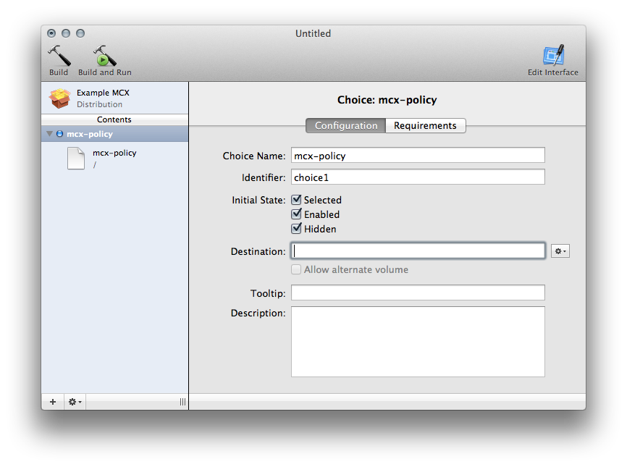This screenshot has width=627, height=467.
Task: Select the Example MCX Distribution package icon
Action: 59,98
